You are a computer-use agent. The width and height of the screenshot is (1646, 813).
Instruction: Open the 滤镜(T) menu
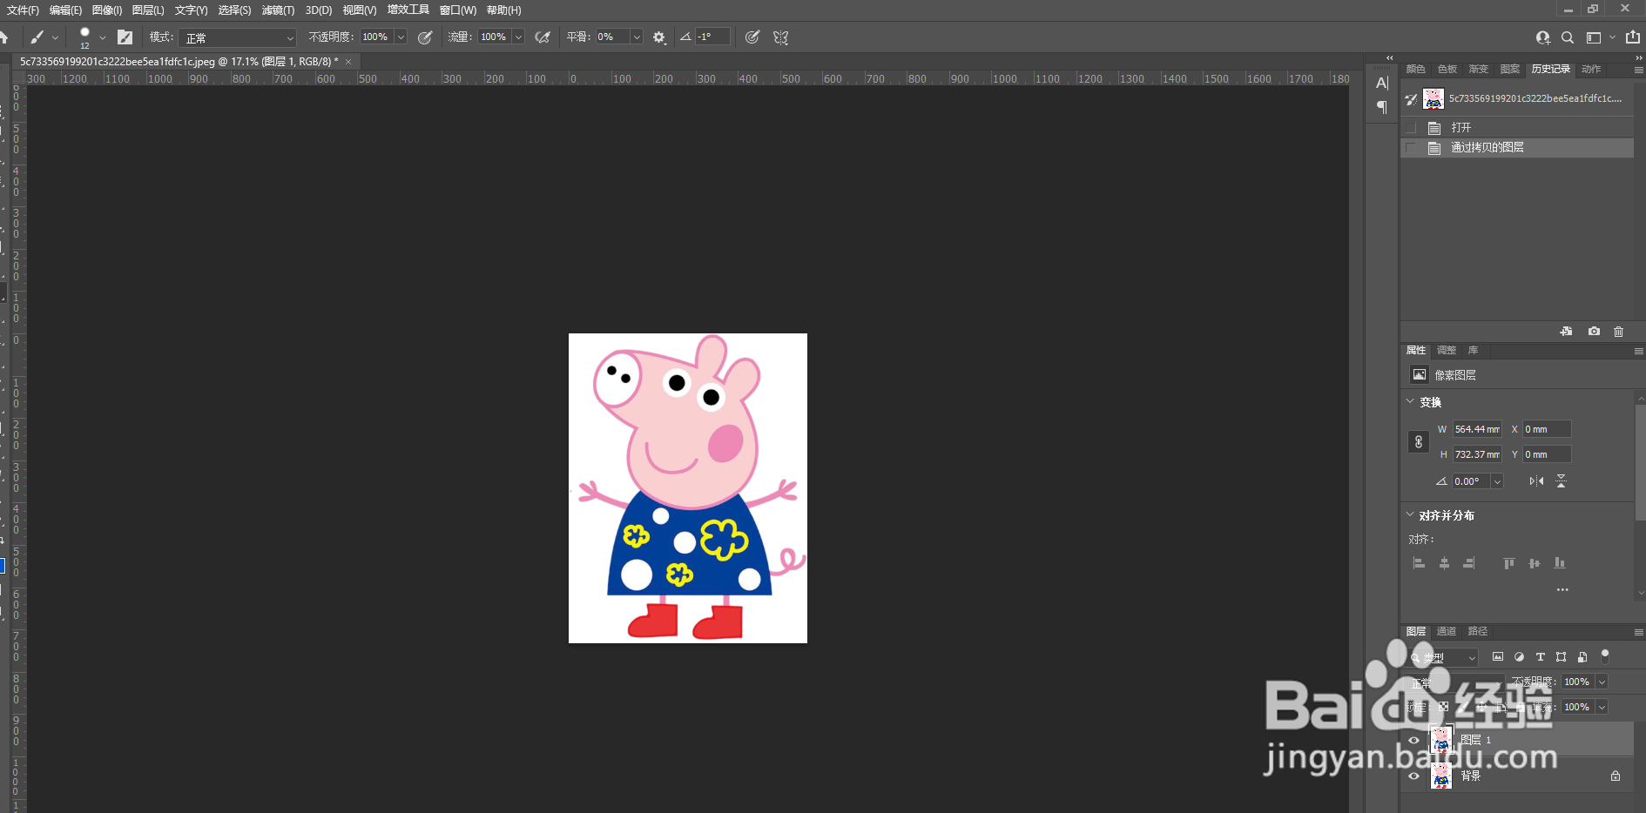278,10
